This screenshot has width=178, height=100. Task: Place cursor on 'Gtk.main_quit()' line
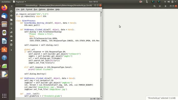(32, 25)
